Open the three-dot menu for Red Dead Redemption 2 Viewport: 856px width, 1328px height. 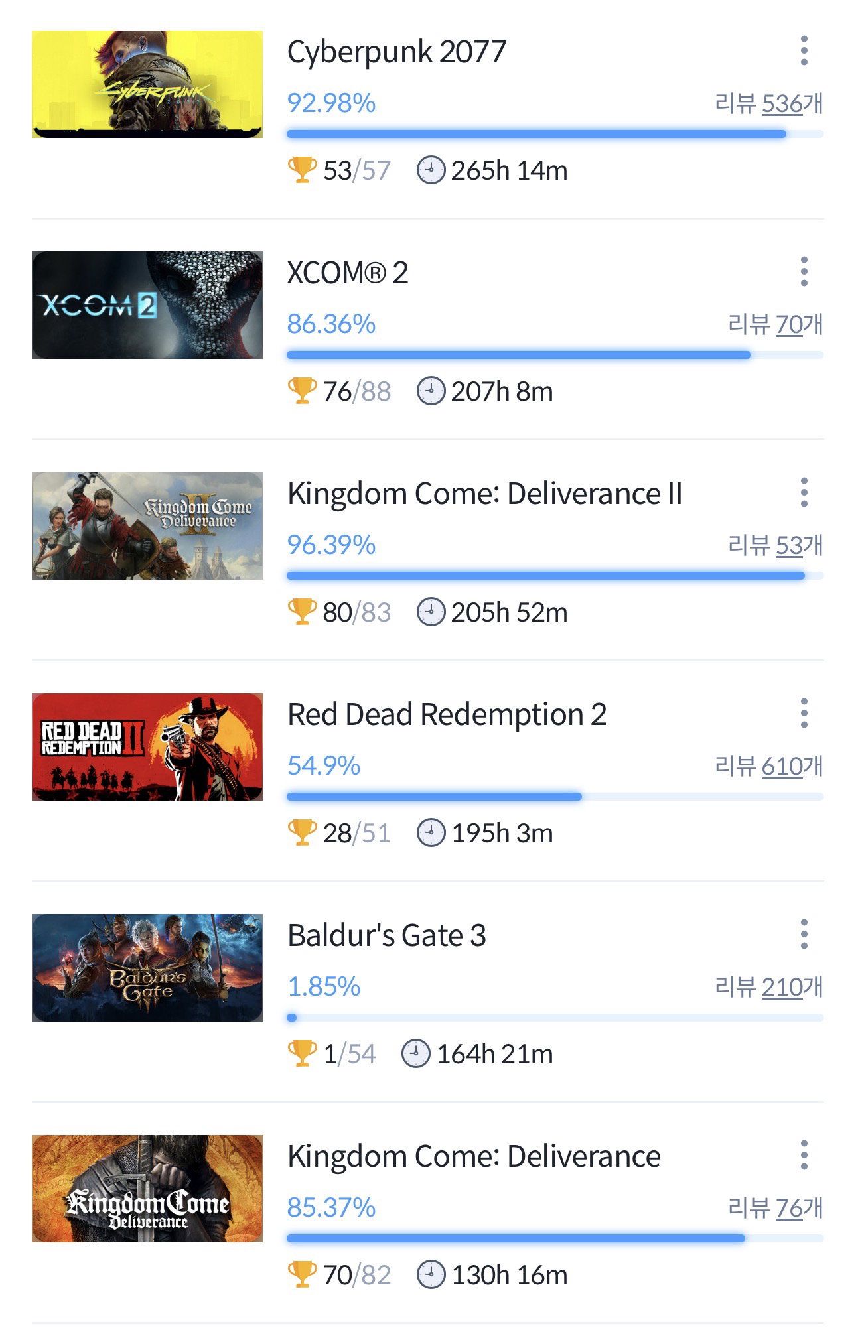click(x=804, y=714)
